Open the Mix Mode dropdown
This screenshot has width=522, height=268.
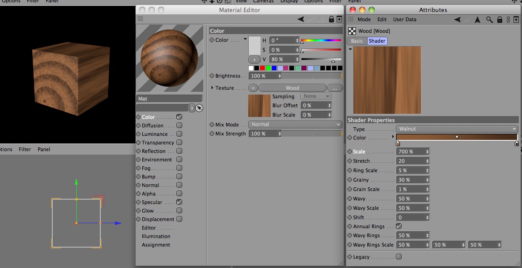(x=295, y=125)
